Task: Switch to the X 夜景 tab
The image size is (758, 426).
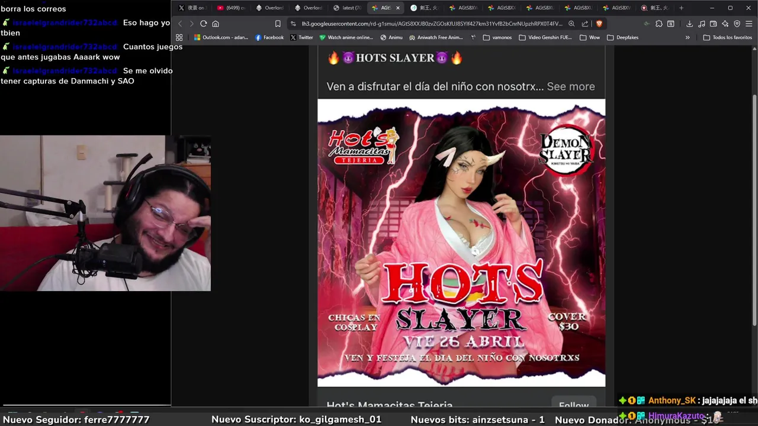Action: coord(192,8)
